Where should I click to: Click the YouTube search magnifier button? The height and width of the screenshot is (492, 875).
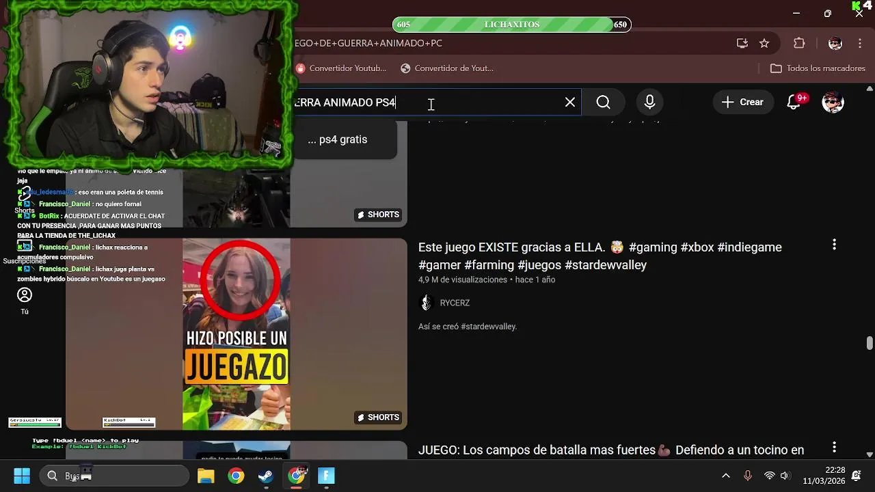pos(603,102)
